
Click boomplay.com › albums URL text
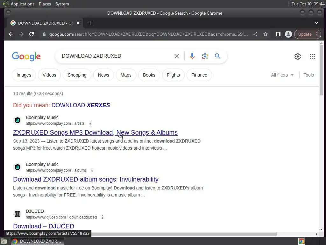tap(56, 170)
